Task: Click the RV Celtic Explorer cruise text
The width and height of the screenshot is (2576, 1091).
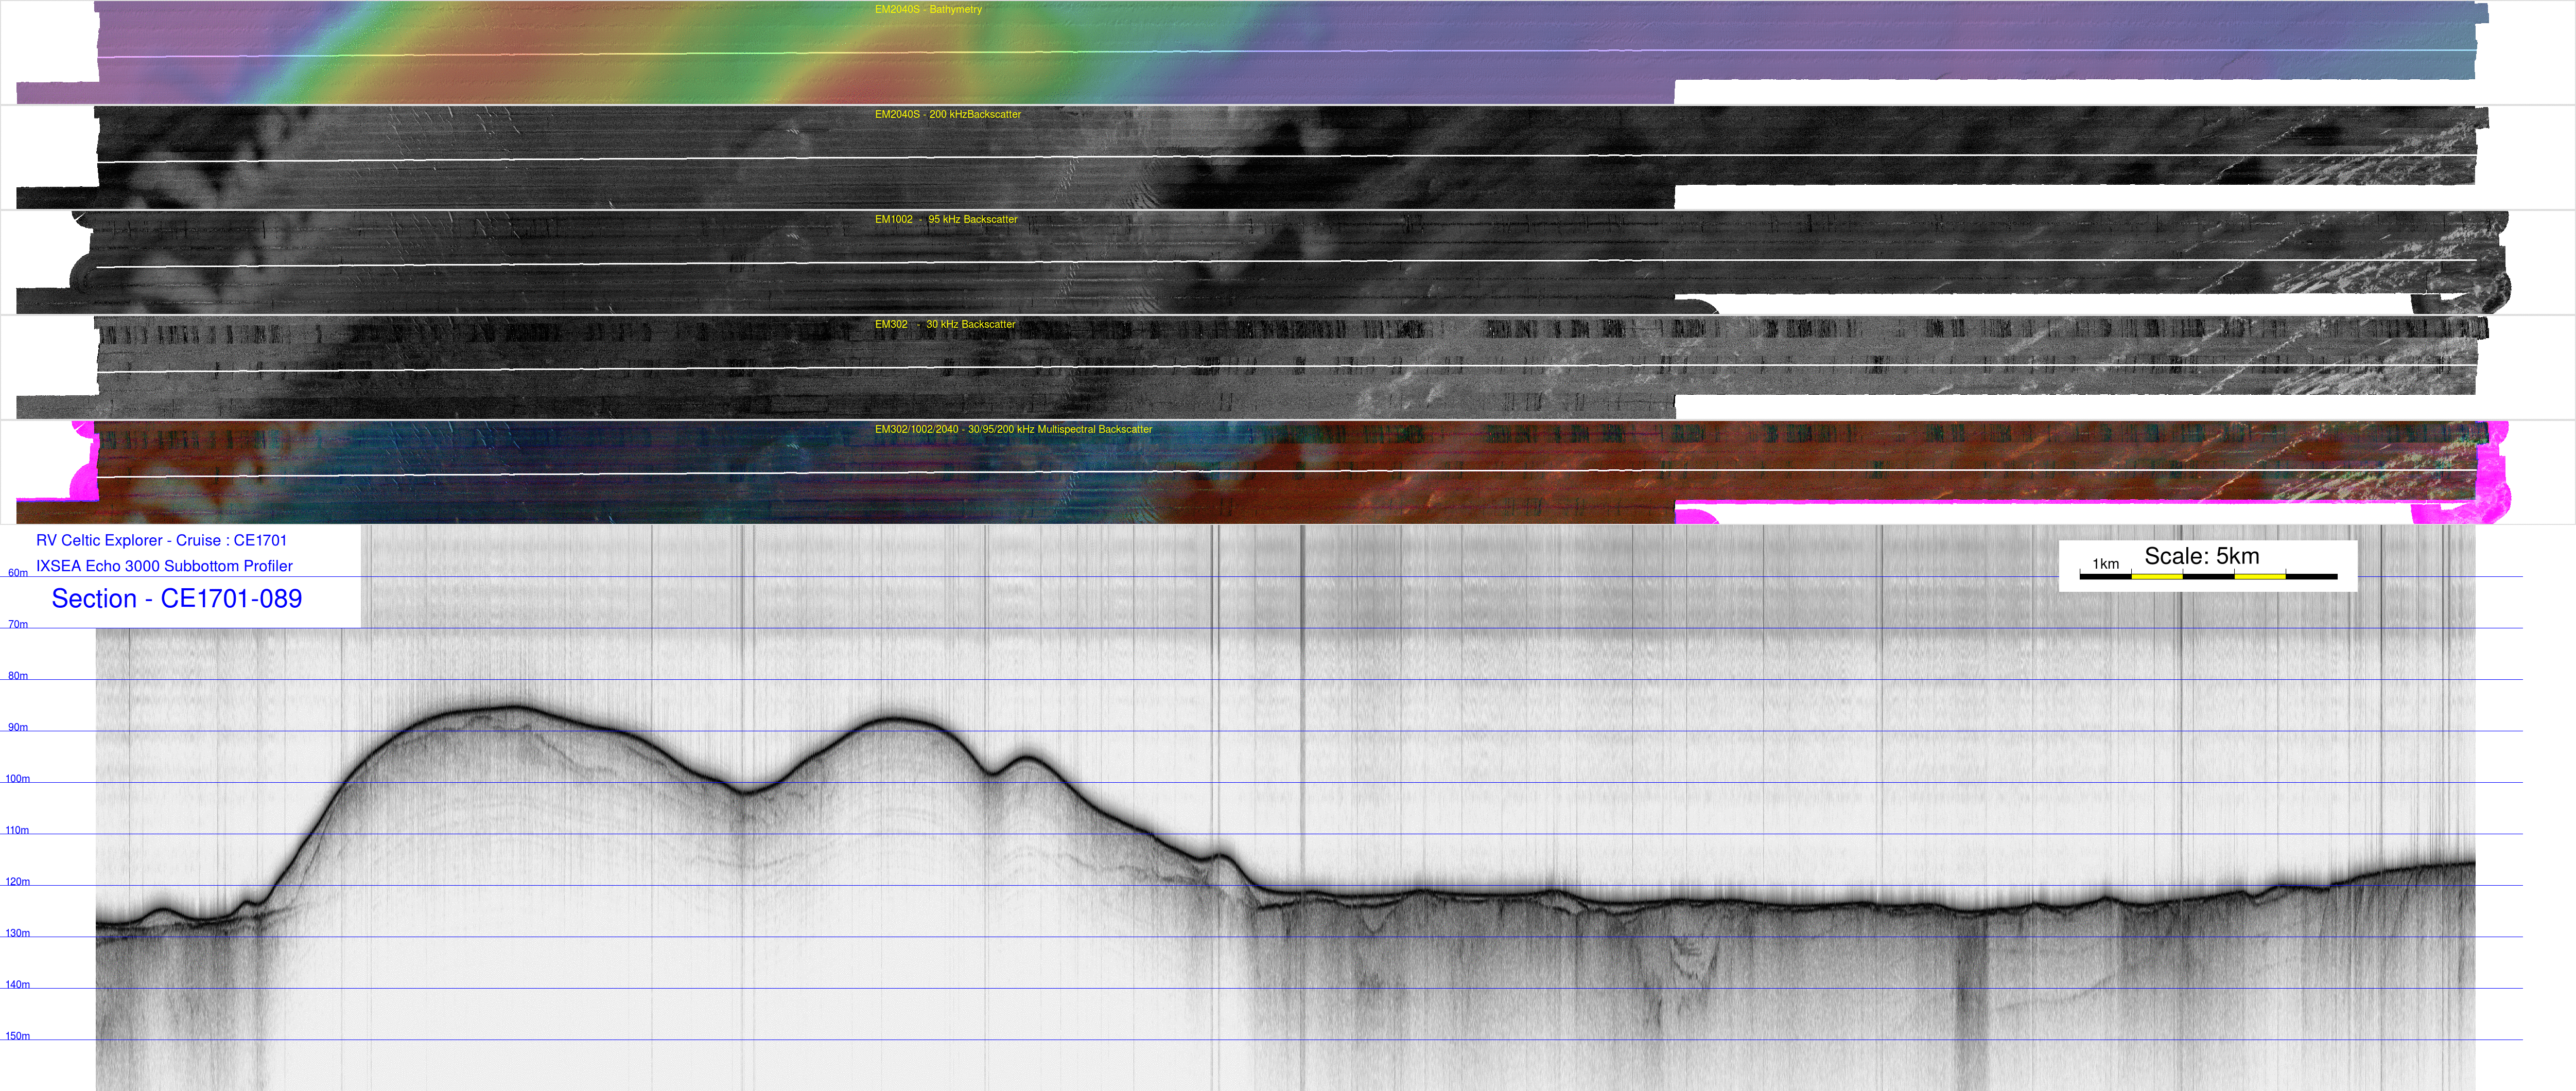Action: coord(161,541)
